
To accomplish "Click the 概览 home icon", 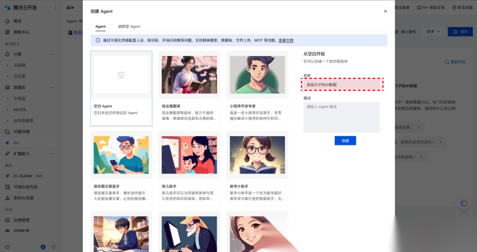I will pos(8,21).
